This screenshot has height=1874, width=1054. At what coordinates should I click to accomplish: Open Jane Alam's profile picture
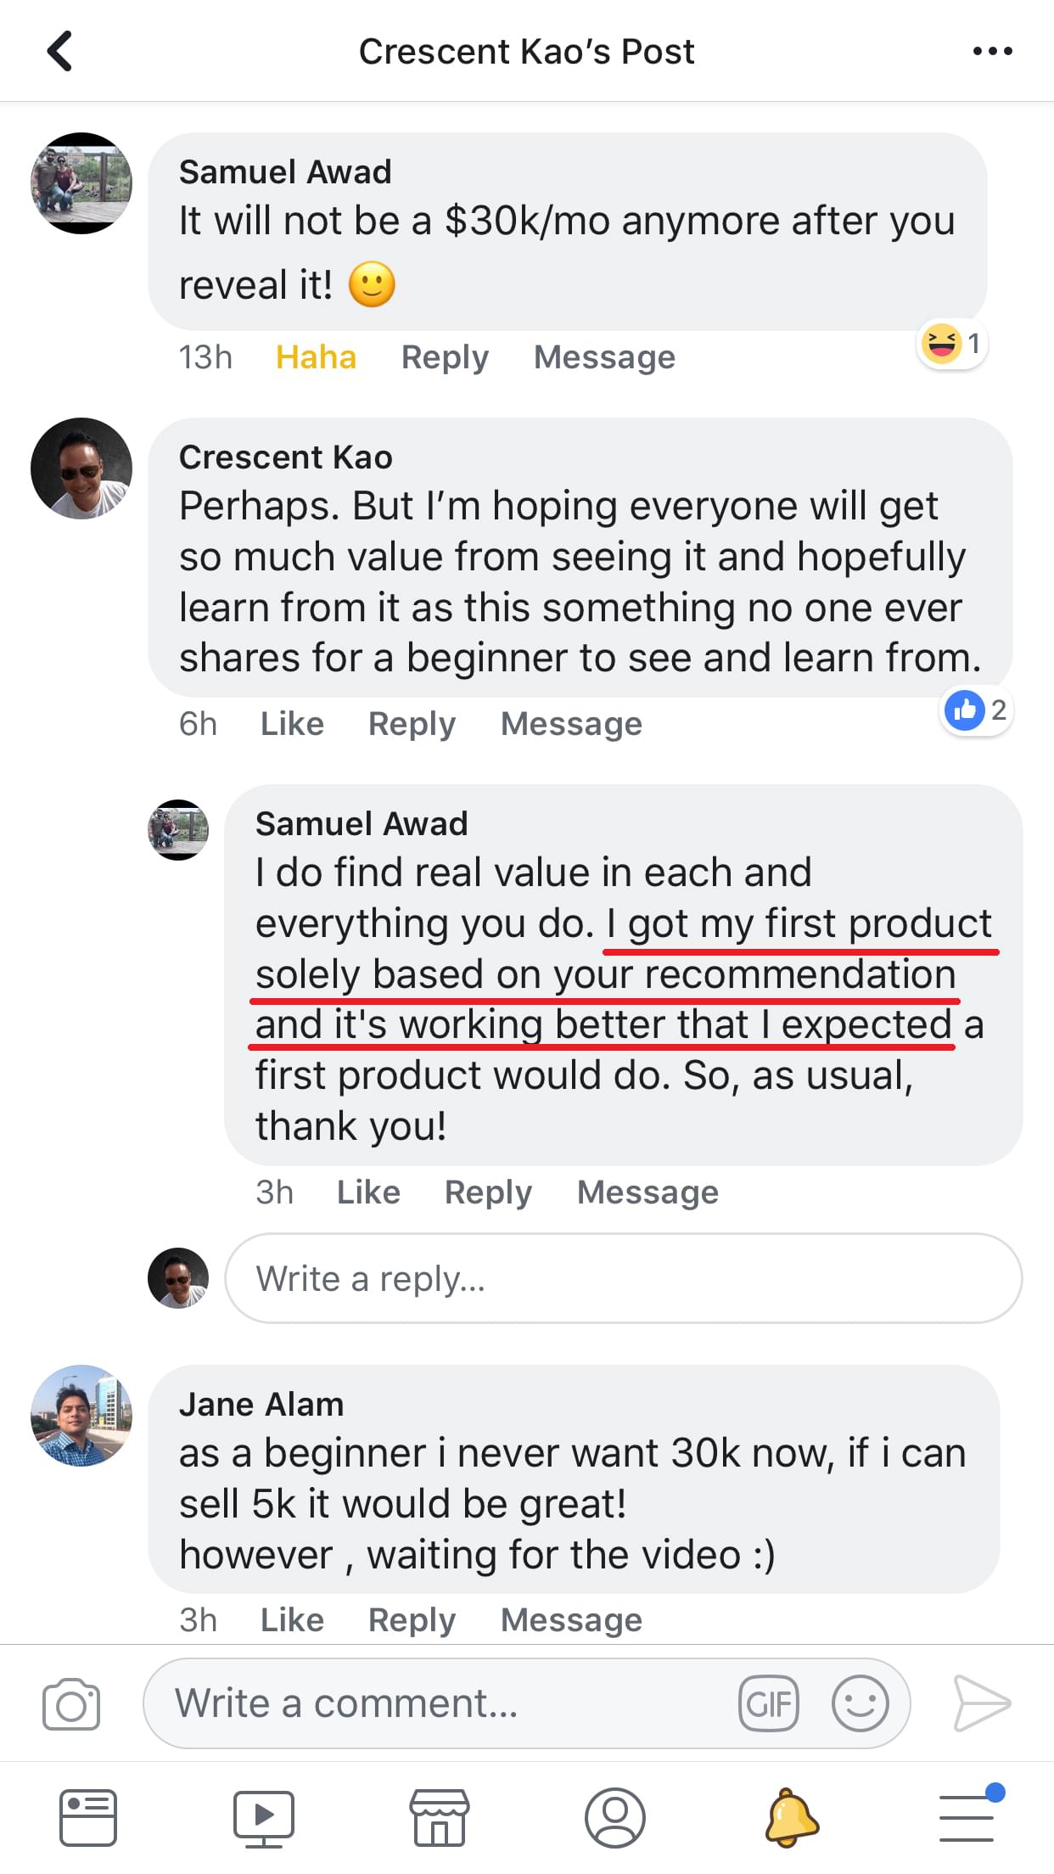tap(81, 1416)
